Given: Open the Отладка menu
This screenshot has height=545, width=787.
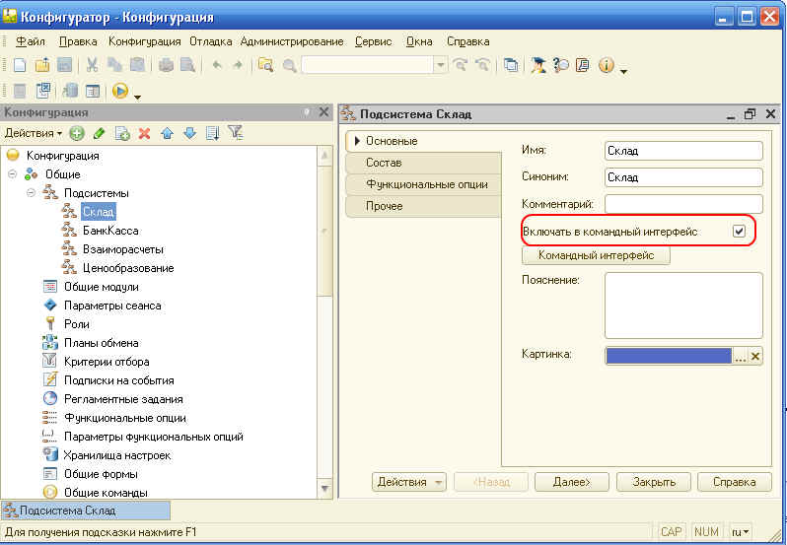Looking at the screenshot, I should (211, 41).
